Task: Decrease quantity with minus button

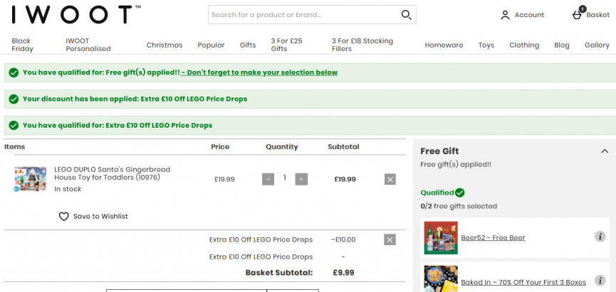Action: [268, 179]
